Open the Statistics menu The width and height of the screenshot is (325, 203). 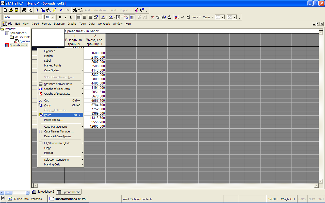click(x=59, y=24)
